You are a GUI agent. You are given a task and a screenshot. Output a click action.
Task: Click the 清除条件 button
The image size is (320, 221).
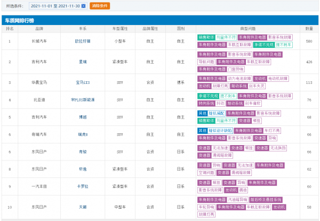(99, 5)
